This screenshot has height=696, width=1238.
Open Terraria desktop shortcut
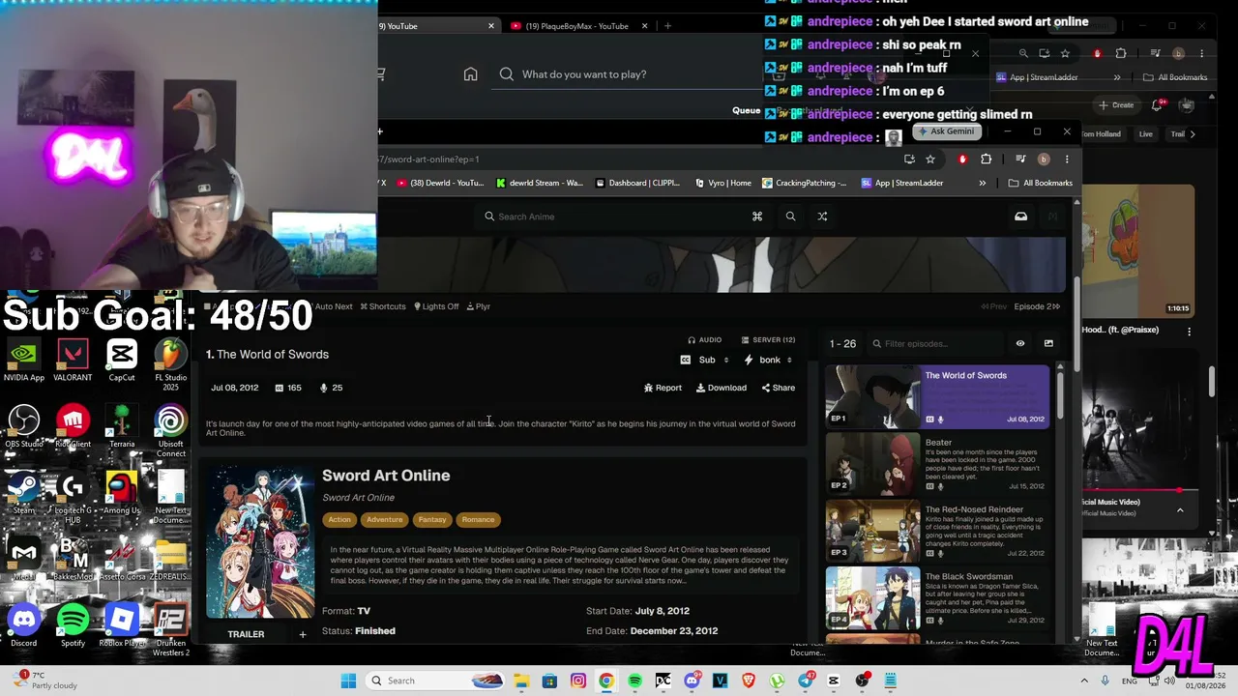(x=122, y=425)
